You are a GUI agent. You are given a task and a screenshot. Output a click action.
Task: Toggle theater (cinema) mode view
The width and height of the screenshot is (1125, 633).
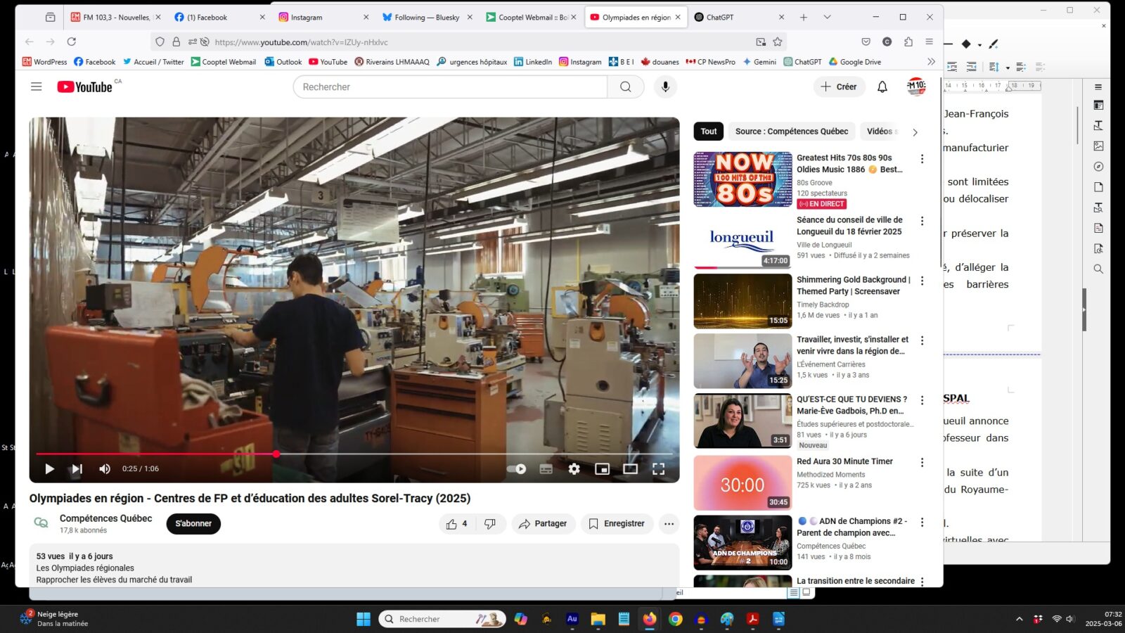pyautogui.click(x=630, y=469)
